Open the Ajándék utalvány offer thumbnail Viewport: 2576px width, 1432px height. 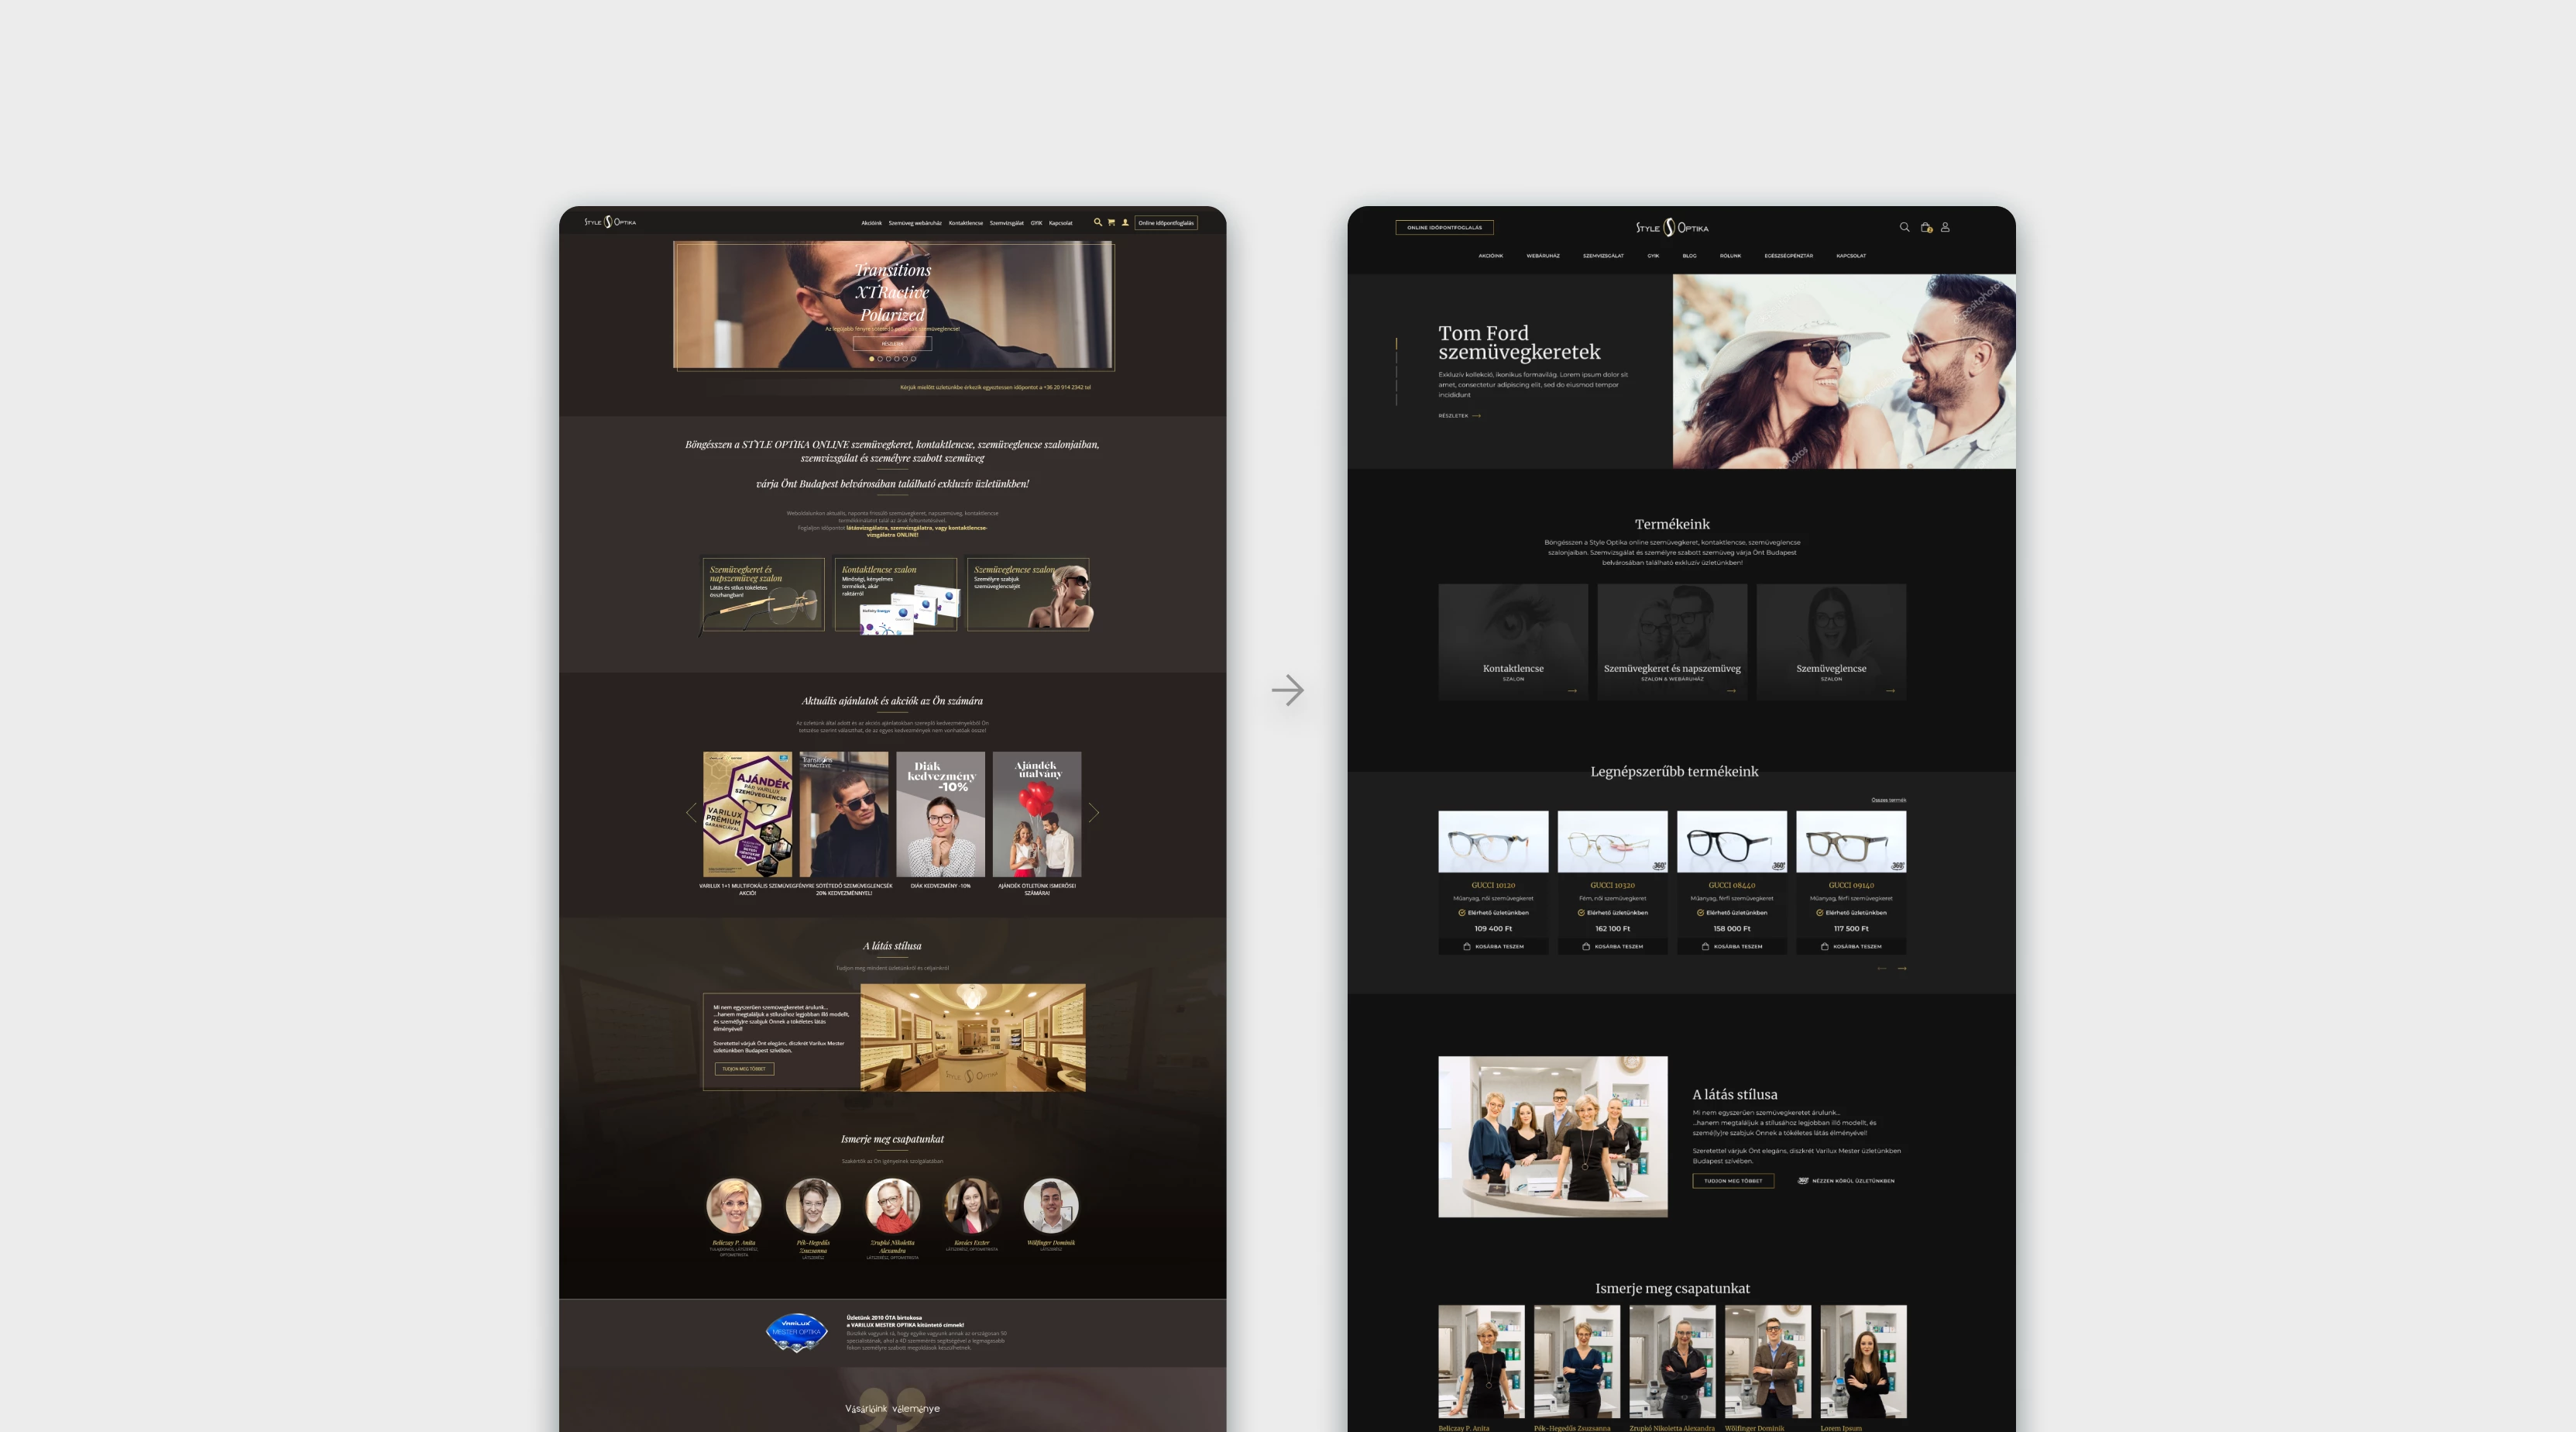tap(1037, 814)
